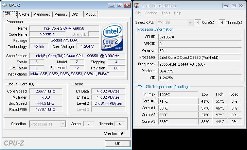Open the Options menu in Core Temp

pos(151,13)
